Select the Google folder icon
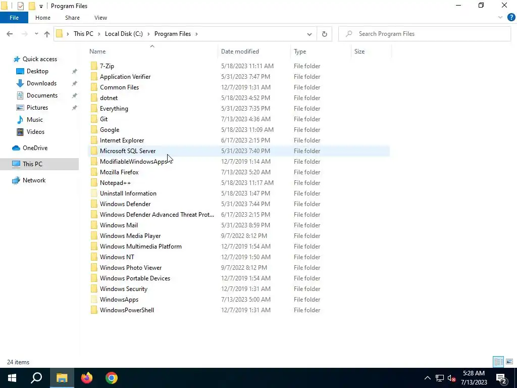This screenshot has width=517, height=388. click(x=94, y=130)
